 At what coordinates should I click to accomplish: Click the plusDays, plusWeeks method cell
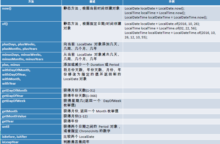[x=31, y=47]
